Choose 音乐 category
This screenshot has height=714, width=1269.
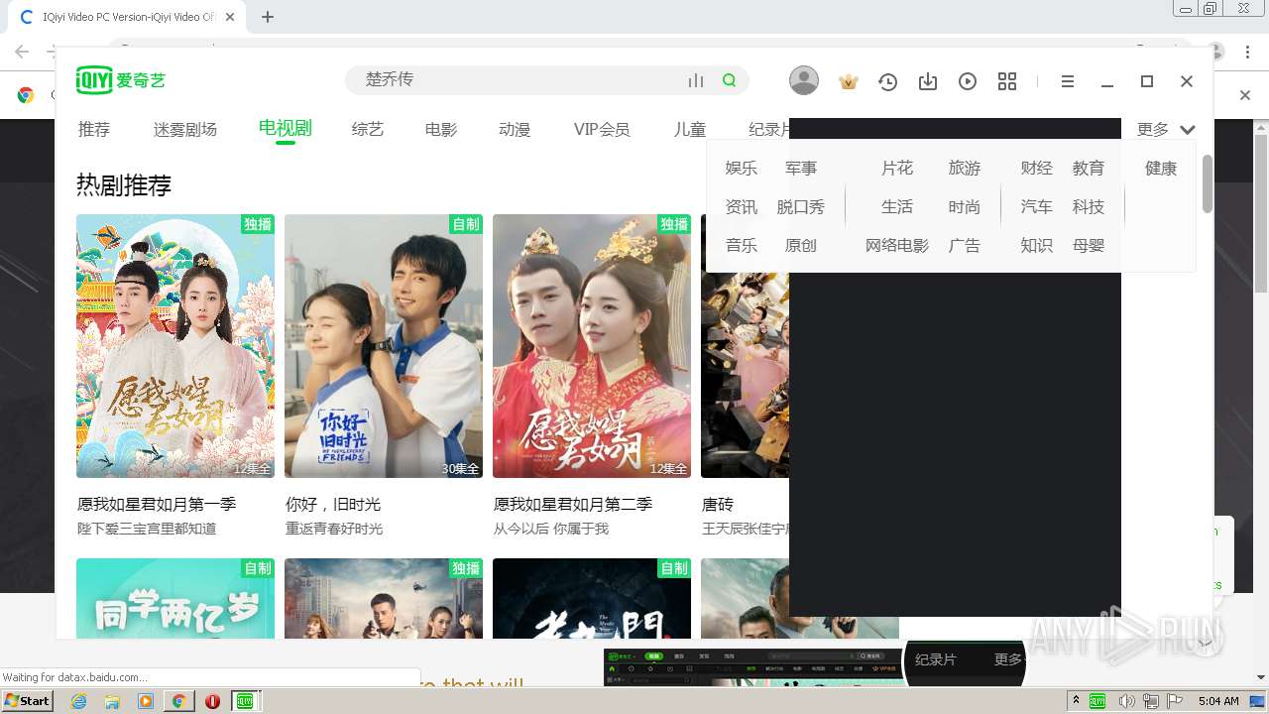(742, 246)
